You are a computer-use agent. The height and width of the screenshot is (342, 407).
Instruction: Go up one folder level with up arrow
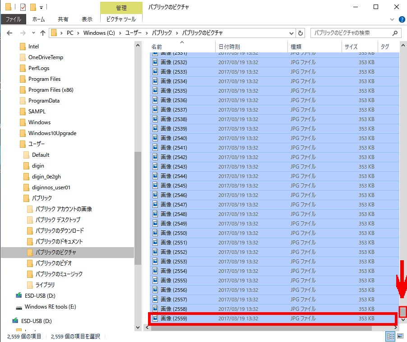coord(43,33)
